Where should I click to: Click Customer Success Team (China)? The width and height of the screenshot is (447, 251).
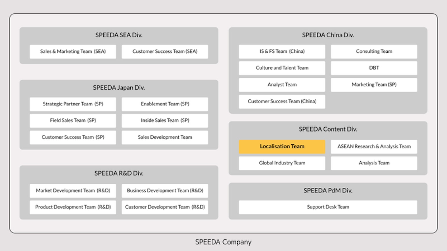(x=282, y=102)
